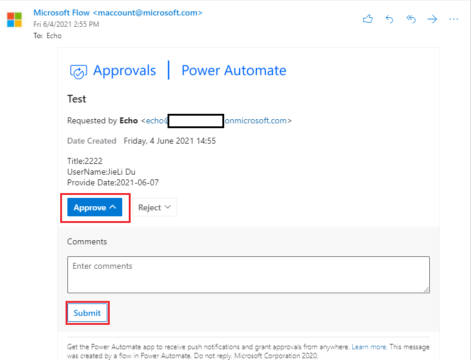Screen dimensions: 471x360
Task: Click into the Enter comments field
Action: click(x=249, y=275)
